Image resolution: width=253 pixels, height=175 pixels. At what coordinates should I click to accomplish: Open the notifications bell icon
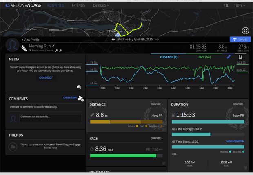[x=226, y=5]
